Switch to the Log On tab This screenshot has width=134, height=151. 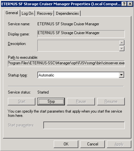pyautogui.click(x=28, y=13)
